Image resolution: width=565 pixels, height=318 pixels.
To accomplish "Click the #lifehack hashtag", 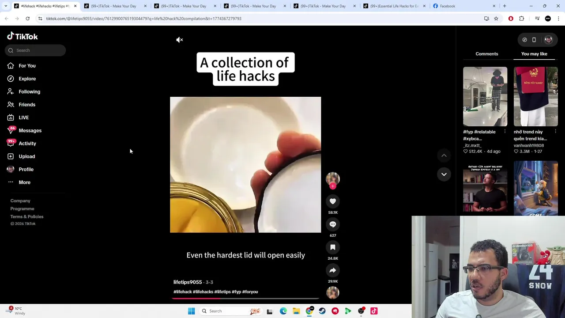I will tap(182, 292).
